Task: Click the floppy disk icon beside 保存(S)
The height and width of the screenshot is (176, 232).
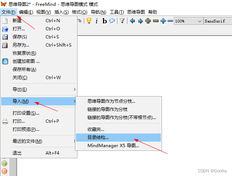Action: pos(5,37)
